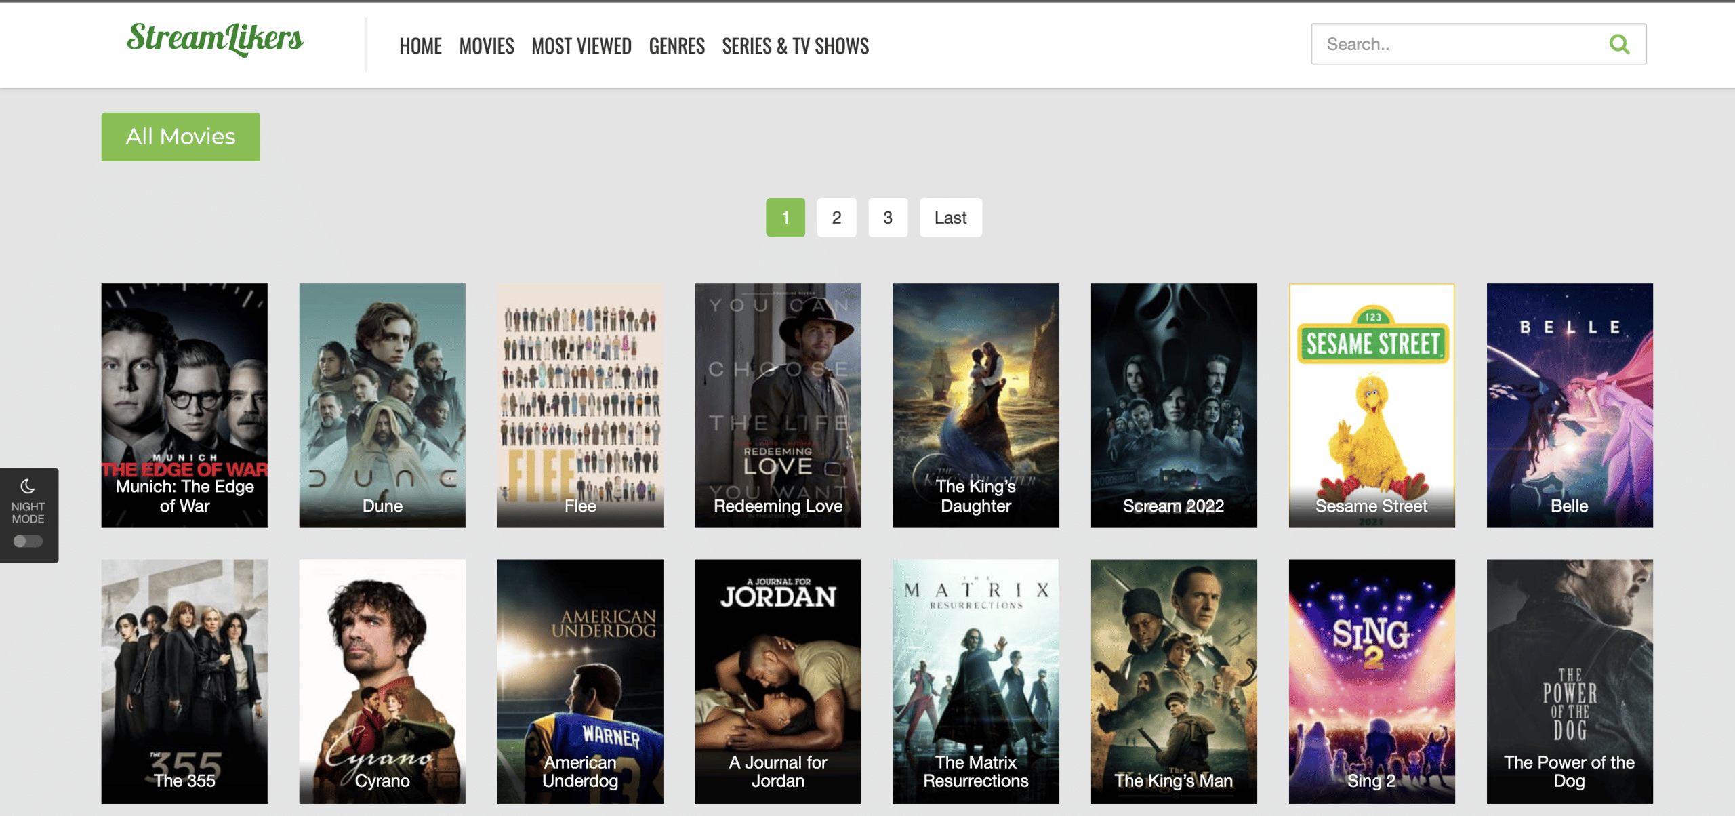Viewport: 1735px width, 816px height.
Task: Open the Scream 2022 poster
Action: pyautogui.click(x=1173, y=405)
